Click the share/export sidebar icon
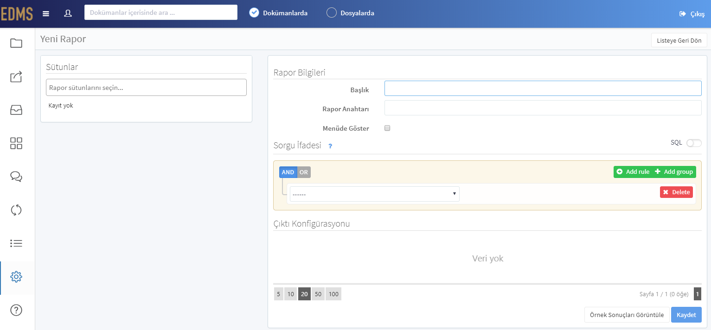The image size is (711, 330). 16,76
